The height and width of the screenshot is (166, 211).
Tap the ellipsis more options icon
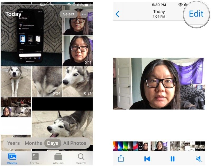coord(84,14)
